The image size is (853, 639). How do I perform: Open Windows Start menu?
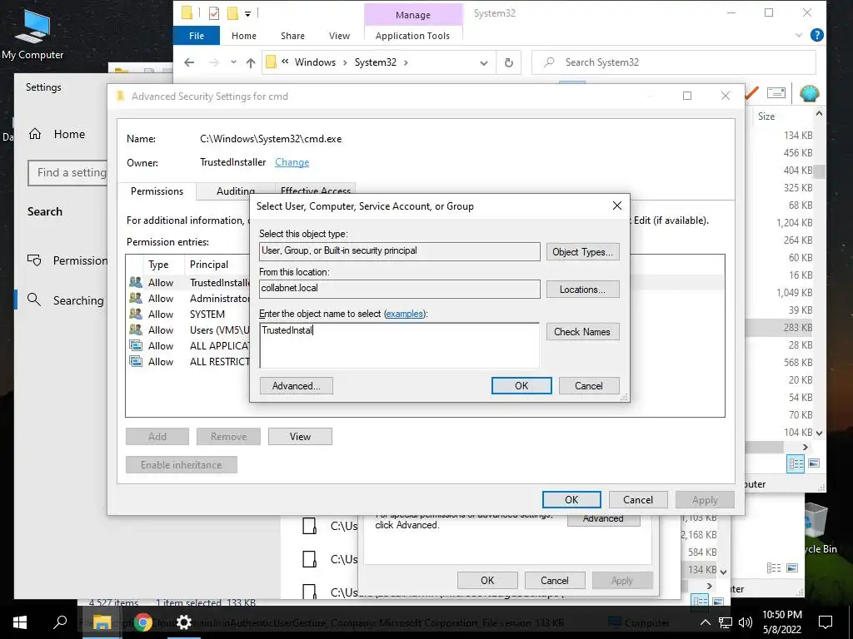[20, 622]
